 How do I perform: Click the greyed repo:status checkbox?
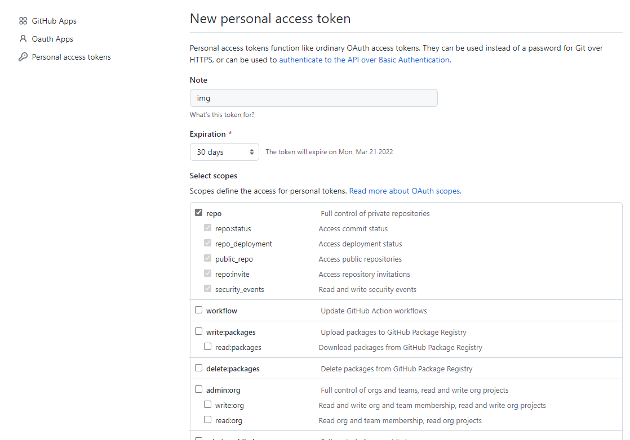[207, 228]
